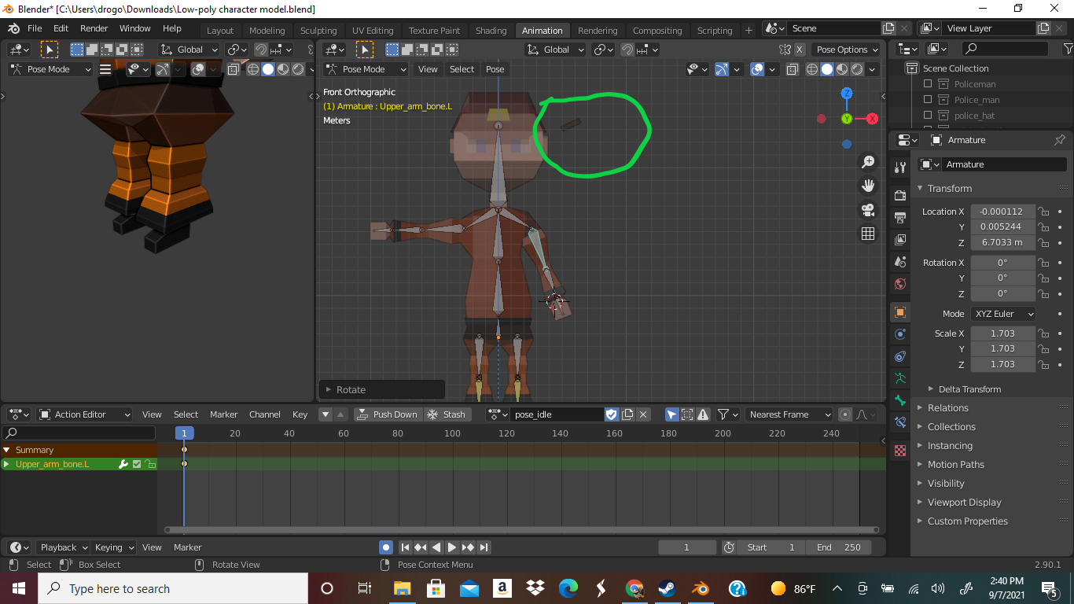The width and height of the screenshot is (1074, 604).
Task: Click the Push Down button
Action: click(388, 414)
